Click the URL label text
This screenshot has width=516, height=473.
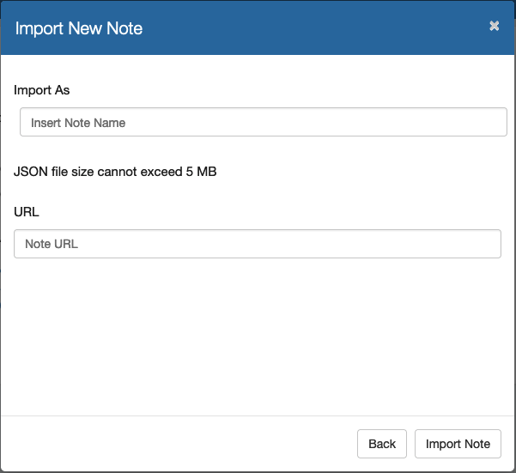27,211
